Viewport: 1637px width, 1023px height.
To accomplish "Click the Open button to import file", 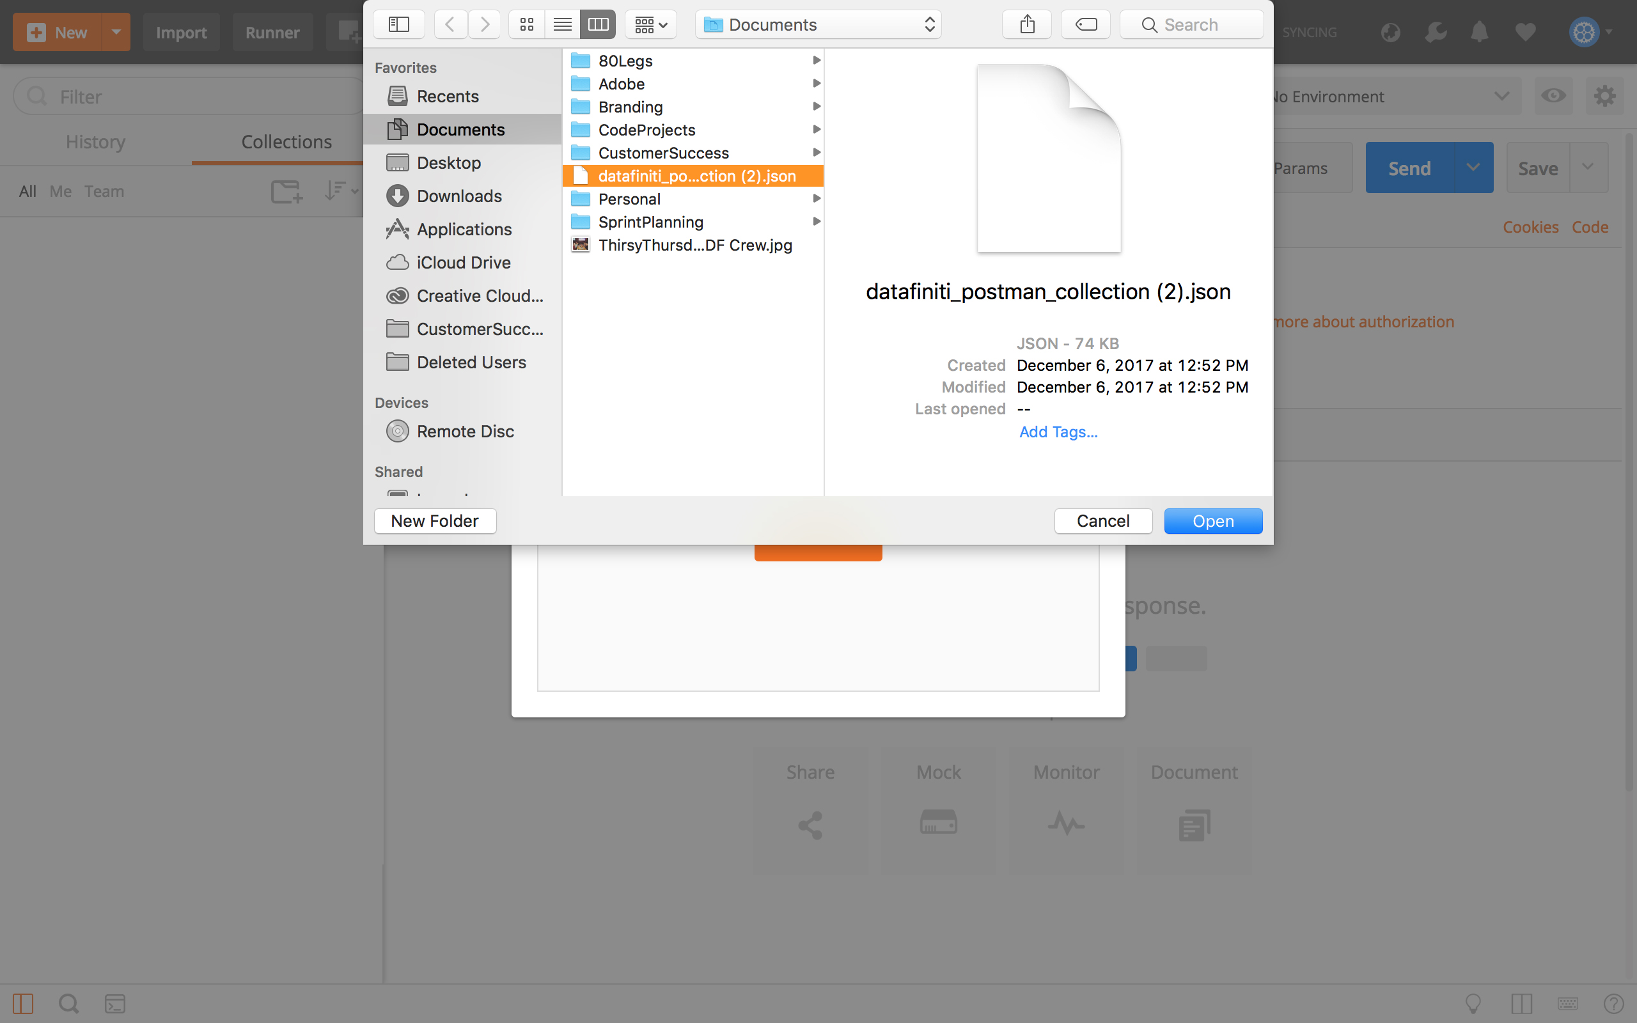I will (x=1214, y=521).
